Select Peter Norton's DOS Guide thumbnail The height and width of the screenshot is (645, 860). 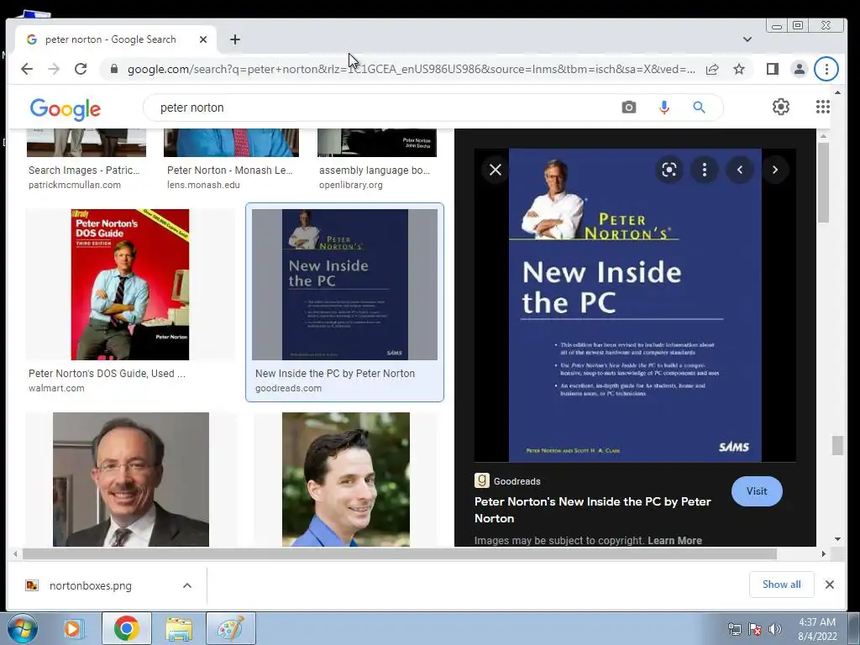pyautogui.click(x=130, y=285)
